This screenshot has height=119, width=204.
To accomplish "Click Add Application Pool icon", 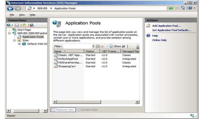I will [x=148, y=26].
